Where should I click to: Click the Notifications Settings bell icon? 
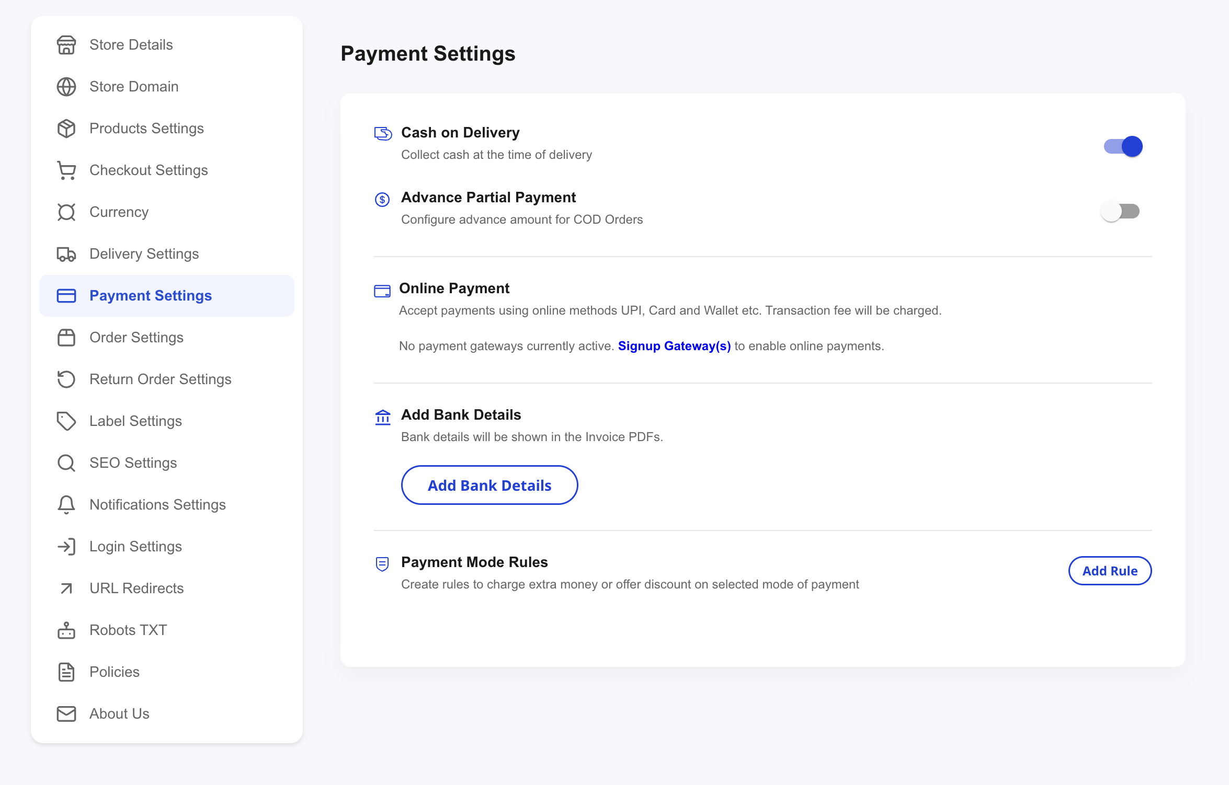[66, 505]
